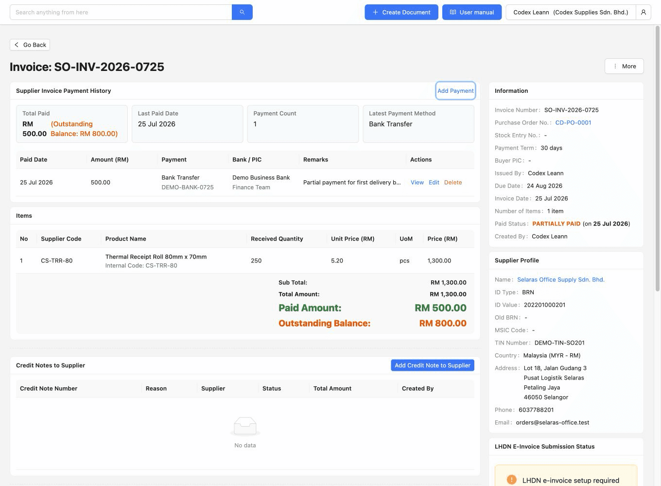This screenshot has width=661, height=486.
Task: Edit the 500.00 payment entry
Action: point(434,182)
